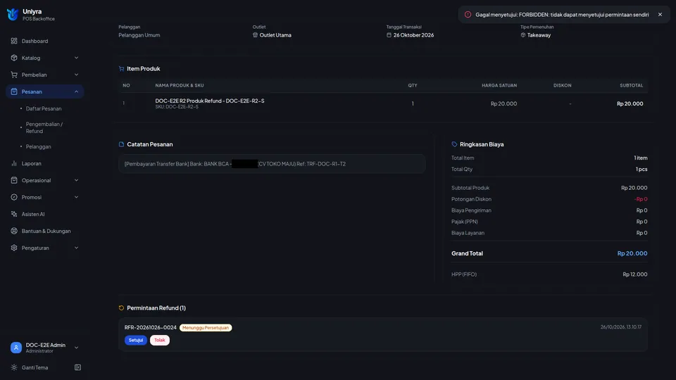Click the Bantuan & Dukungan lifebuoy icon
The height and width of the screenshot is (380, 676).
[x=14, y=231]
